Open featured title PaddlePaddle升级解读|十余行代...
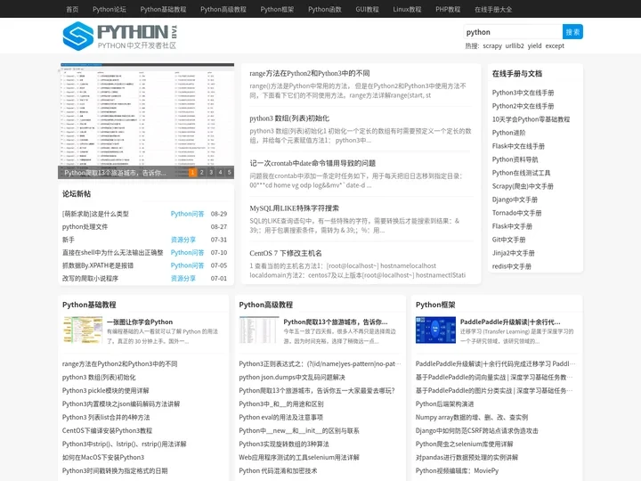This screenshot has height=481, width=641. point(510,322)
